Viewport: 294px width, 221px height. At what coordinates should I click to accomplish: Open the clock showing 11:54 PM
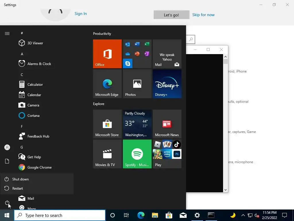(269, 215)
